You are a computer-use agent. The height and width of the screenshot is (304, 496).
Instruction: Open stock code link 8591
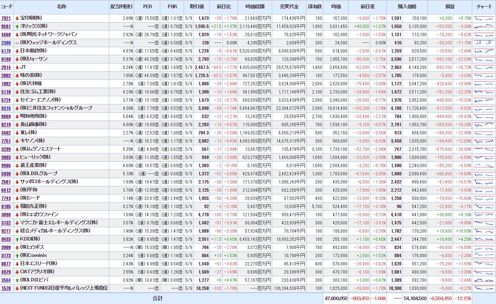tap(6, 27)
